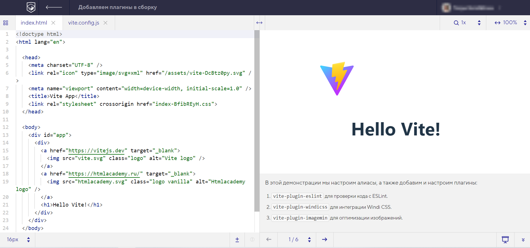Click the 1x zoom stepper arrows
Viewport: 530px width, 248px height.
pos(479,23)
